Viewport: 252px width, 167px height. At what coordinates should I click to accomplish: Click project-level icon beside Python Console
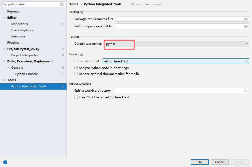(63, 74)
